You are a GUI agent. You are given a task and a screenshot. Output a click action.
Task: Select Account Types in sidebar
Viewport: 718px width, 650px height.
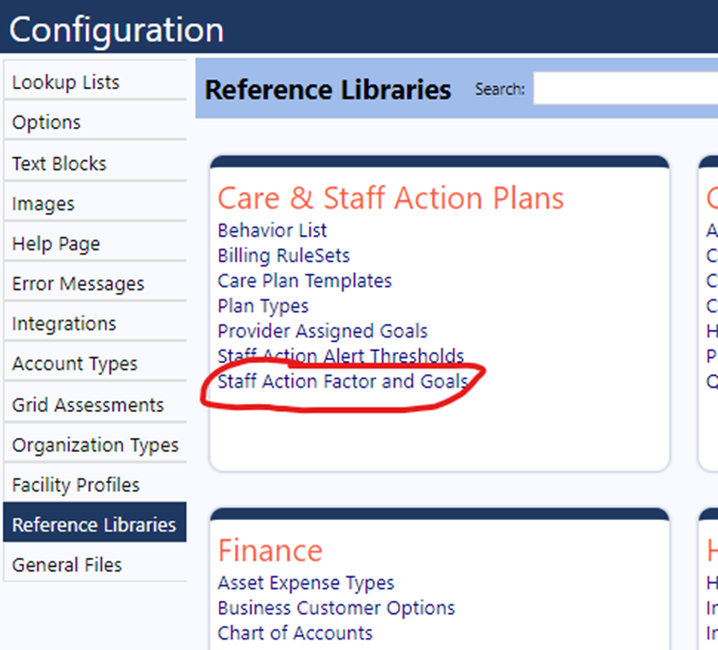pyautogui.click(x=95, y=364)
